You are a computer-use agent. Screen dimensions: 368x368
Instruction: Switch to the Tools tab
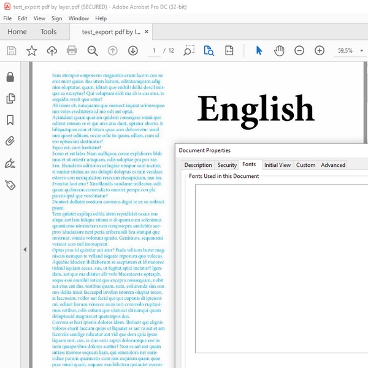pos(48,32)
